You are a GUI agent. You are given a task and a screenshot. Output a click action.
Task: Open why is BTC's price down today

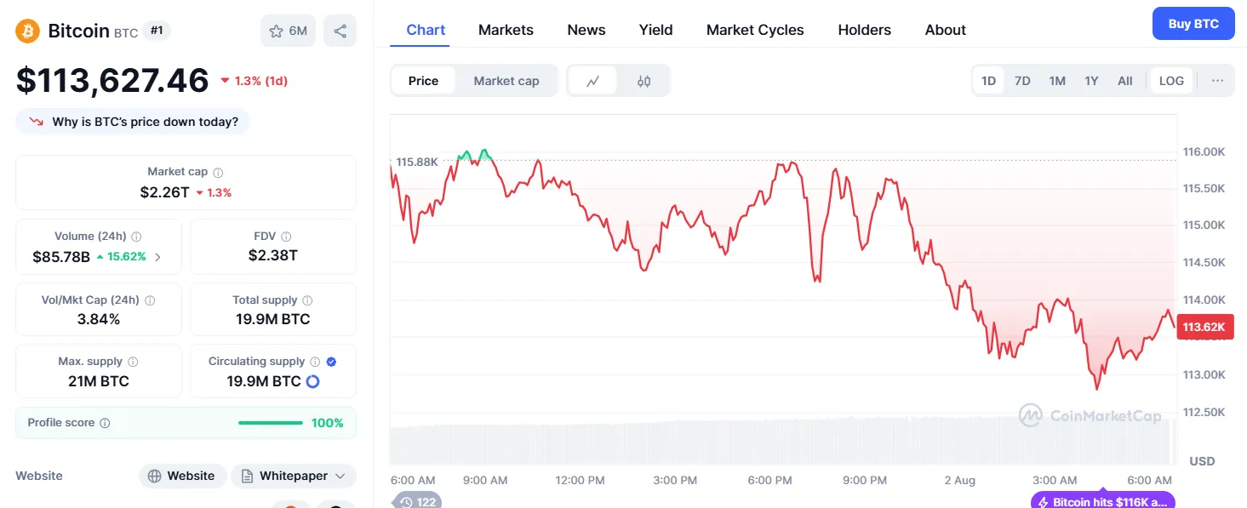[132, 121]
